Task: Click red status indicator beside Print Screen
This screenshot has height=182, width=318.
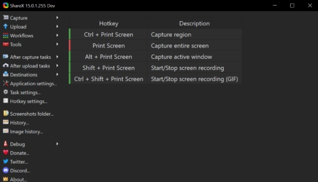Action: point(70,45)
